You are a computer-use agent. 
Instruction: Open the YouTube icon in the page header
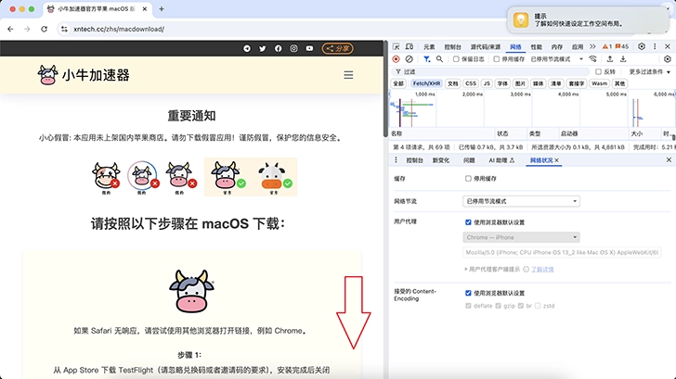(x=309, y=48)
